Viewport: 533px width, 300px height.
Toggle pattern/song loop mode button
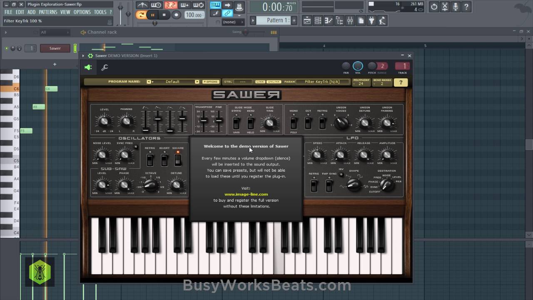(x=141, y=15)
